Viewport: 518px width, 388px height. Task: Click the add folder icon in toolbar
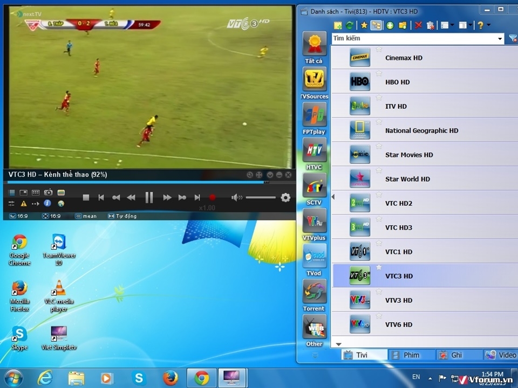tap(403, 25)
